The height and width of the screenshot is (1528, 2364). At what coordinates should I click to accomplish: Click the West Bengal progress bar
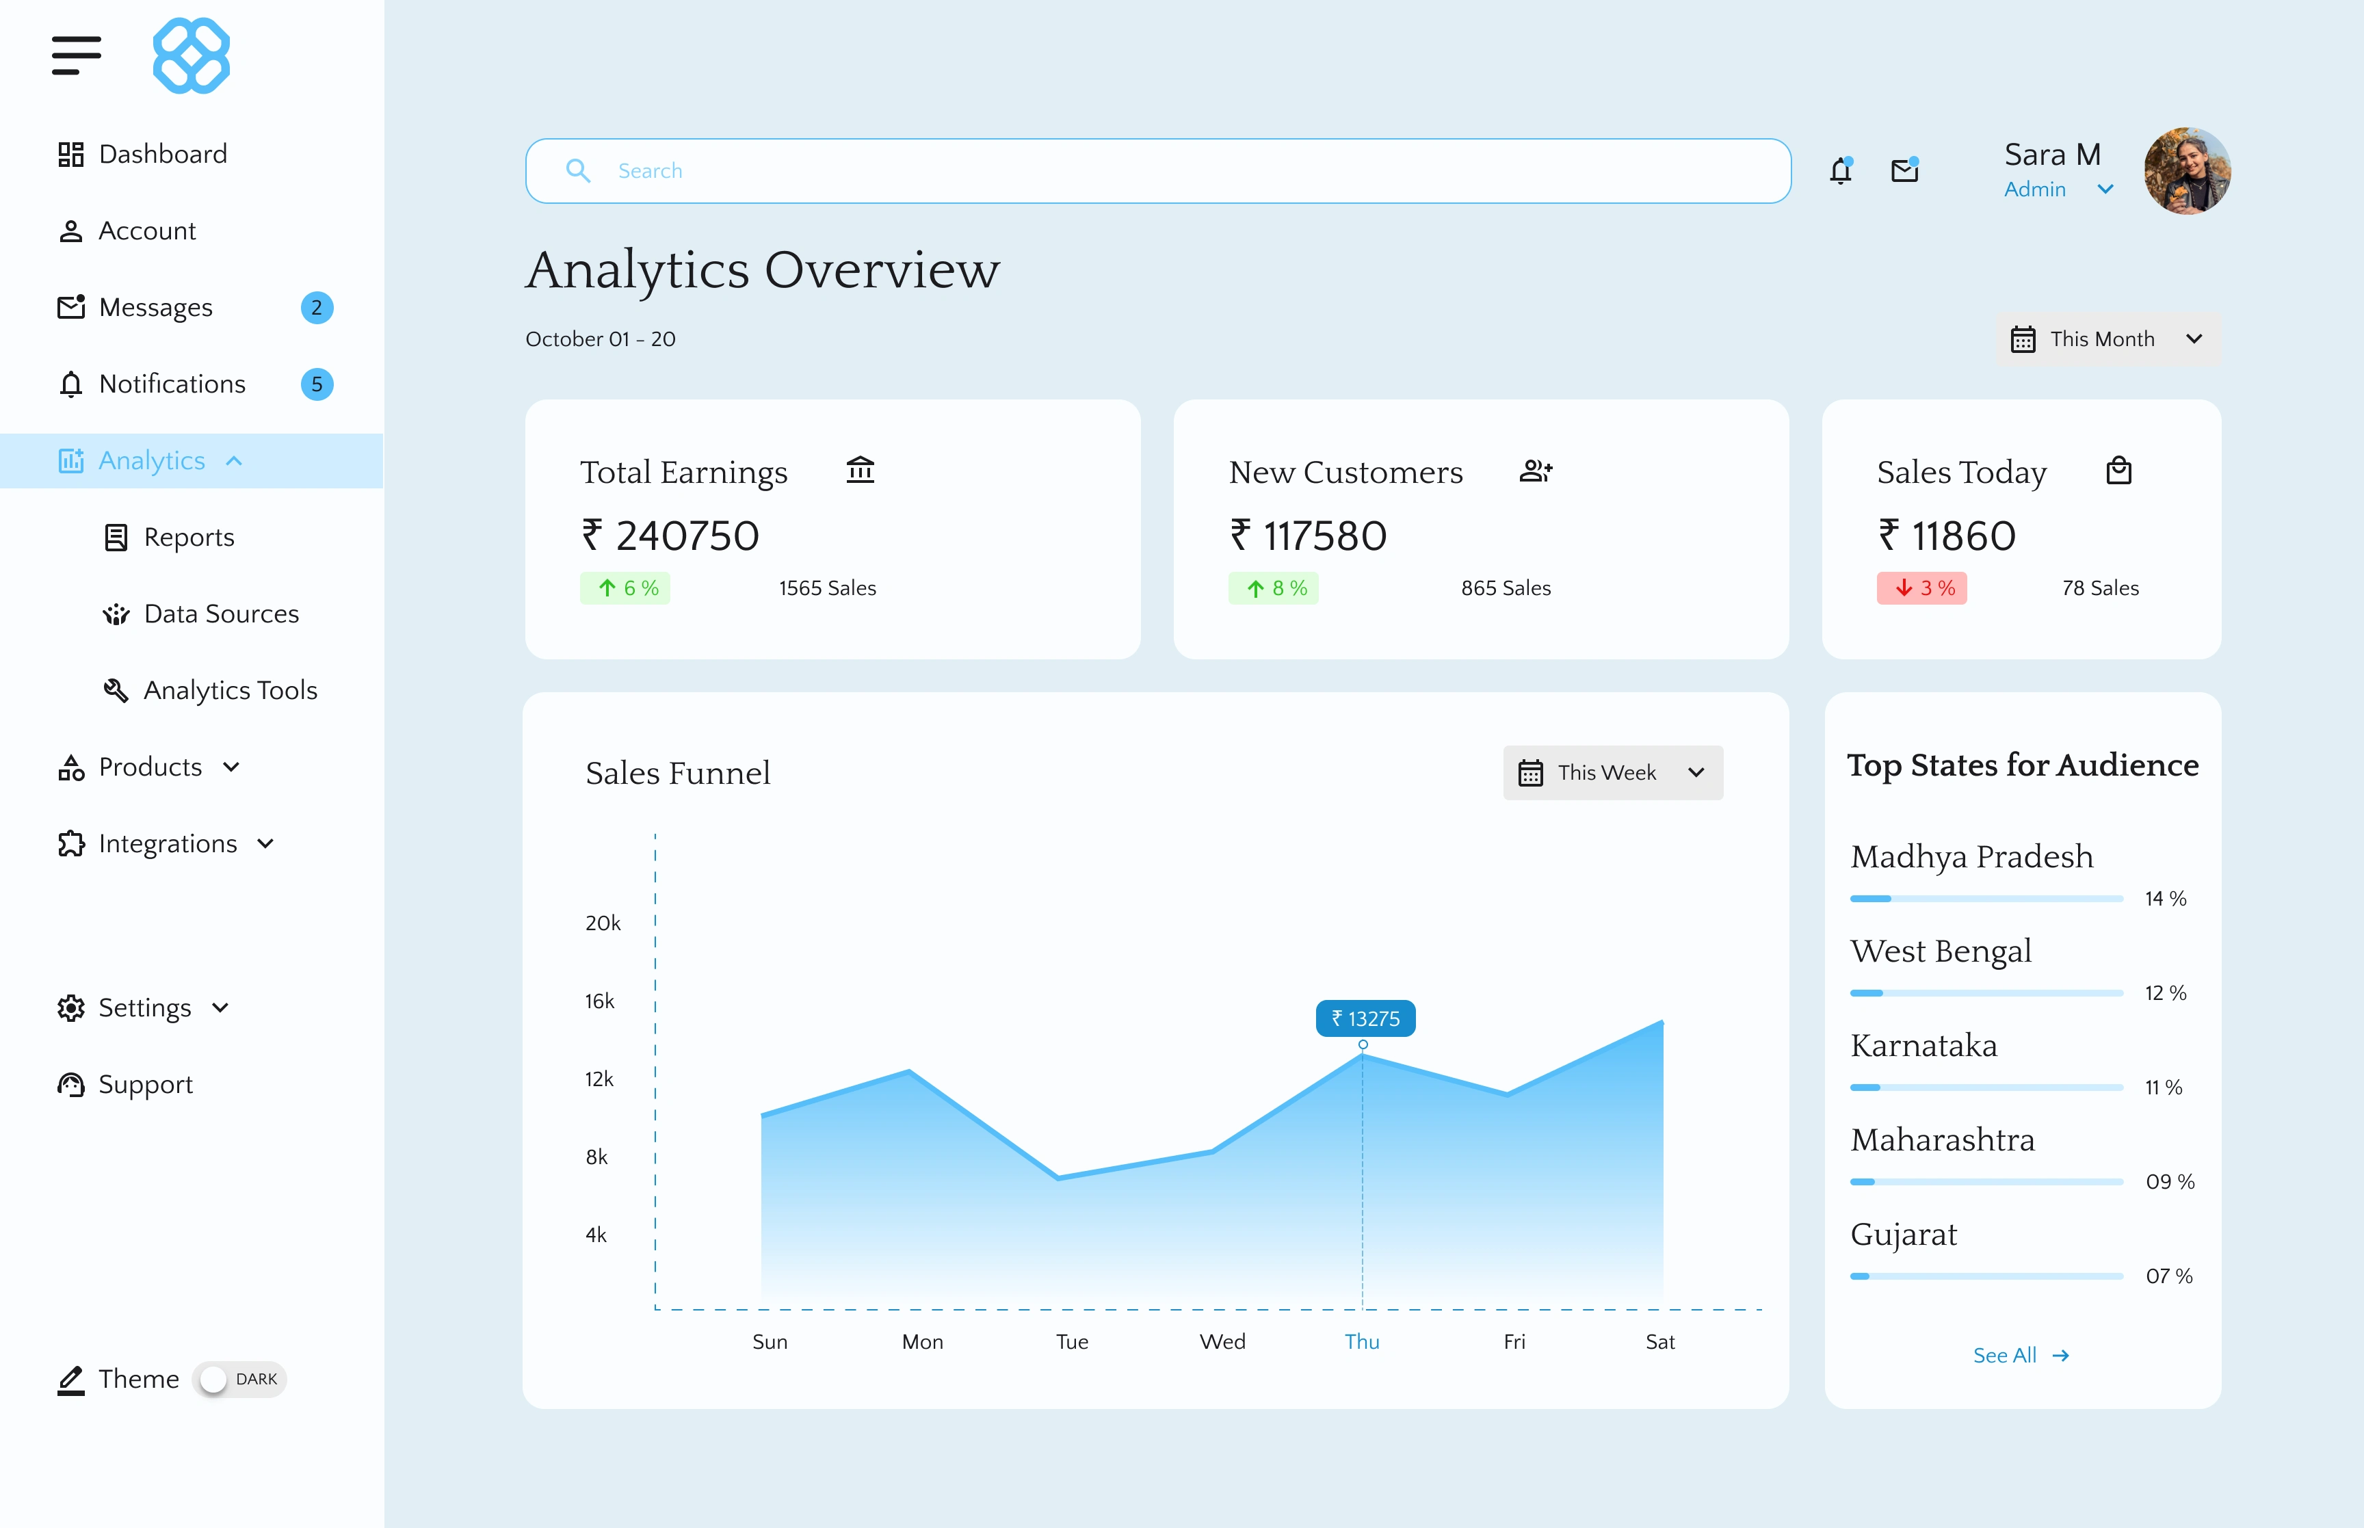click(1986, 993)
